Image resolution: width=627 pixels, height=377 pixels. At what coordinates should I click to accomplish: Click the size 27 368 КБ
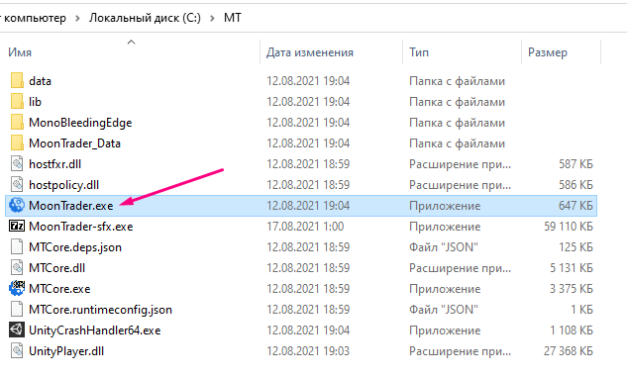pyautogui.click(x=569, y=350)
